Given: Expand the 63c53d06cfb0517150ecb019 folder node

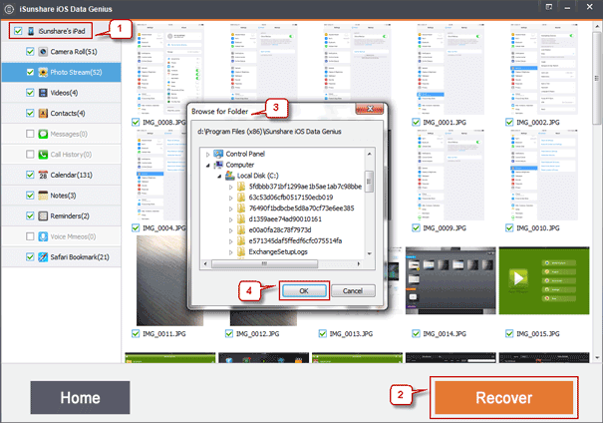Looking at the screenshot, I should coord(231,198).
